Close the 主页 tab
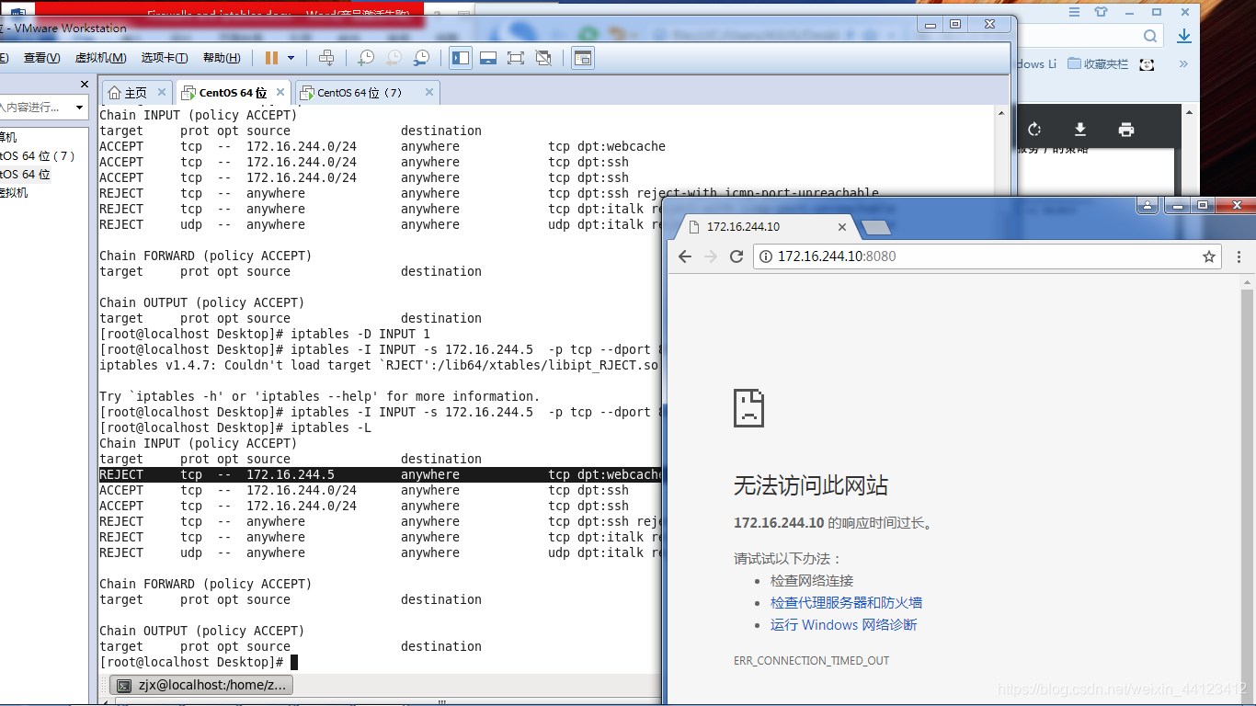Screen dimensions: 1256x706 click(162, 92)
